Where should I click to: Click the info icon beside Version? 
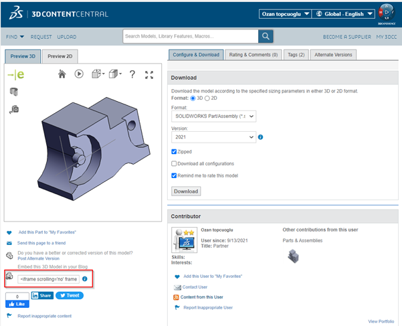260,137
